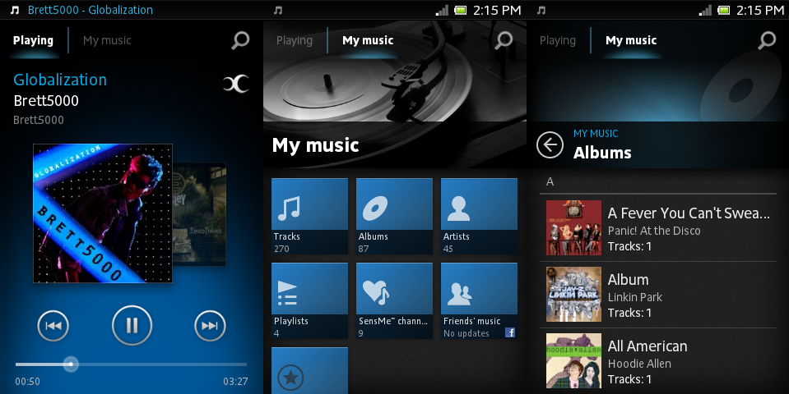Open the Albums tile with 87 albums

(x=395, y=217)
